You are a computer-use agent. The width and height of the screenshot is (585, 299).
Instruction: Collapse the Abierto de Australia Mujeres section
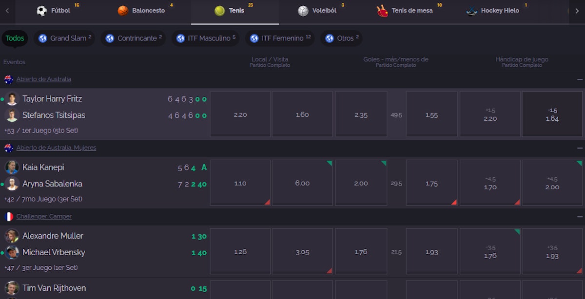click(580, 148)
